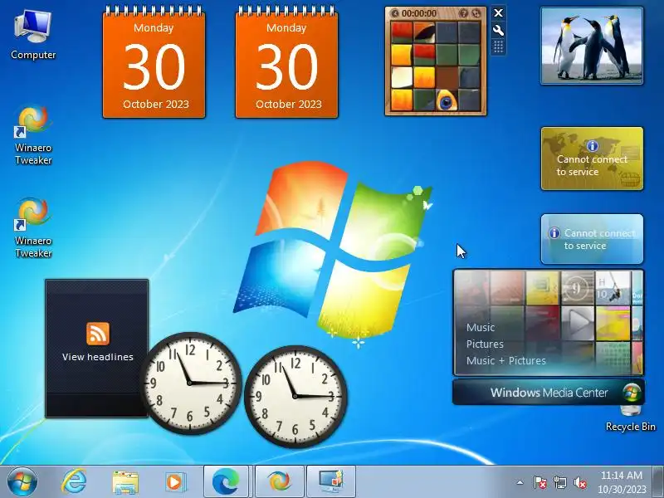Click the muted volume tray icon
This screenshot has width=664, height=498.
point(579,482)
